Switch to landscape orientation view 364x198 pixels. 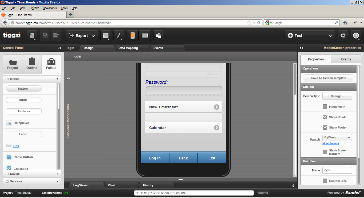coord(145,36)
